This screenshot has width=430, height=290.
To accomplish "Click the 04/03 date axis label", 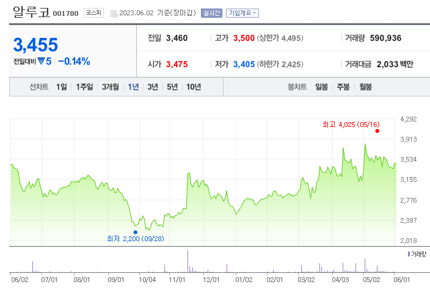I will (x=340, y=280).
